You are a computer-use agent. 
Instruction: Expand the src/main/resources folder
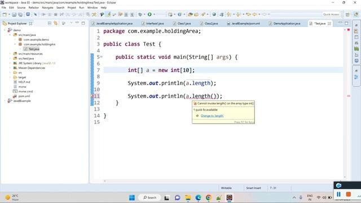coord(10,54)
